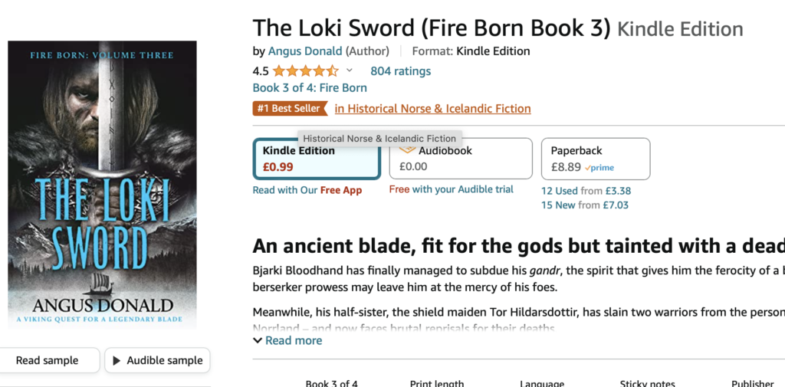Select the Kindle Edition format
785x387 pixels.
316,159
